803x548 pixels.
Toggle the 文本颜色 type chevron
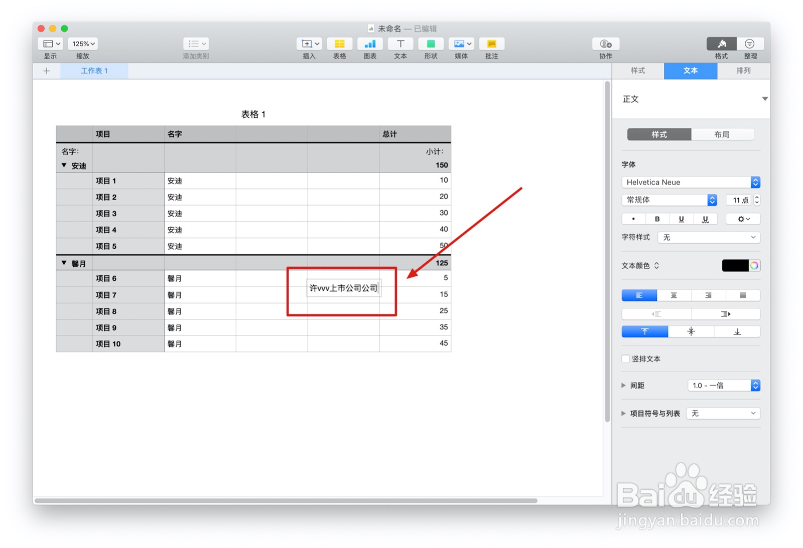click(656, 266)
